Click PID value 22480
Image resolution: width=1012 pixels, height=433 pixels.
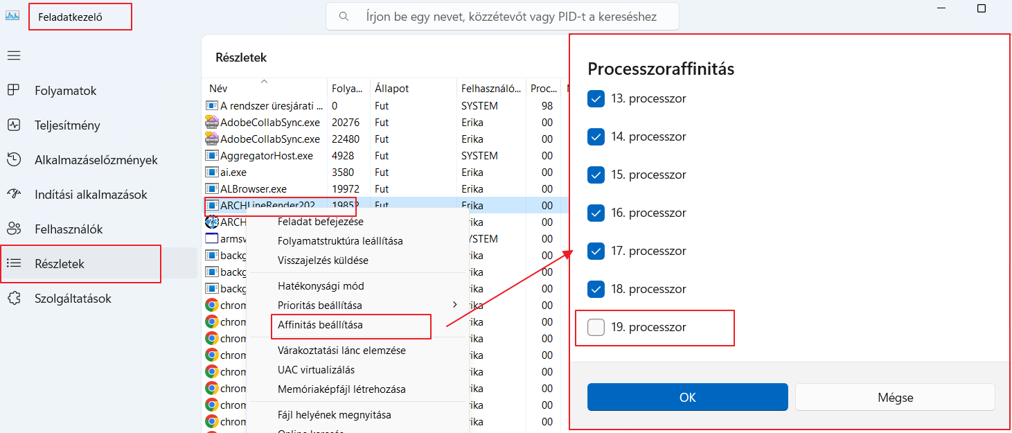click(x=346, y=139)
